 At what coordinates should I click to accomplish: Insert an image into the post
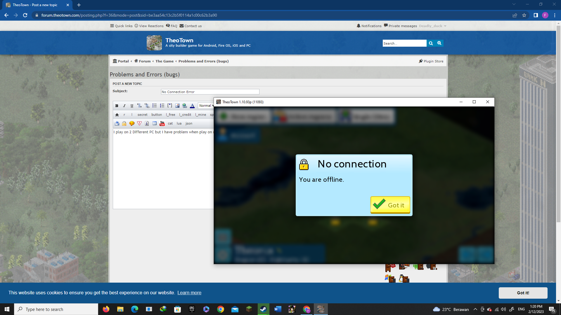[177, 106]
